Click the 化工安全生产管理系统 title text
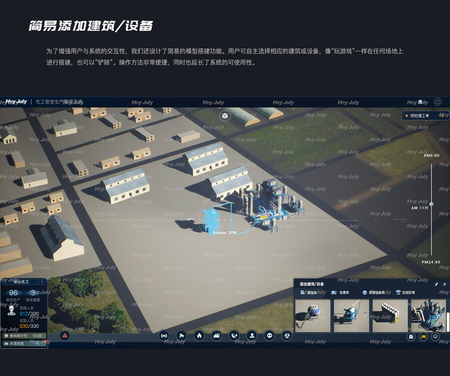 point(59,102)
